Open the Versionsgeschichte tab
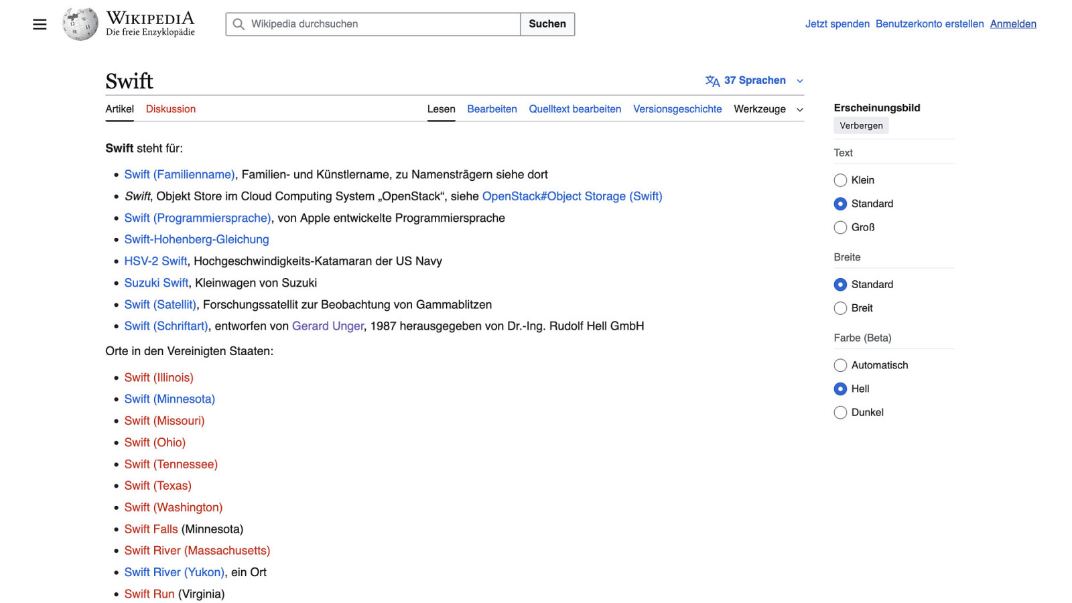1072x603 pixels. [677, 109]
